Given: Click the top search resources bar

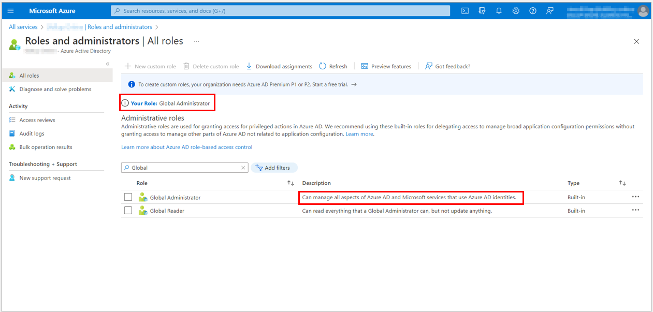Looking at the screenshot, I should point(280,11).
